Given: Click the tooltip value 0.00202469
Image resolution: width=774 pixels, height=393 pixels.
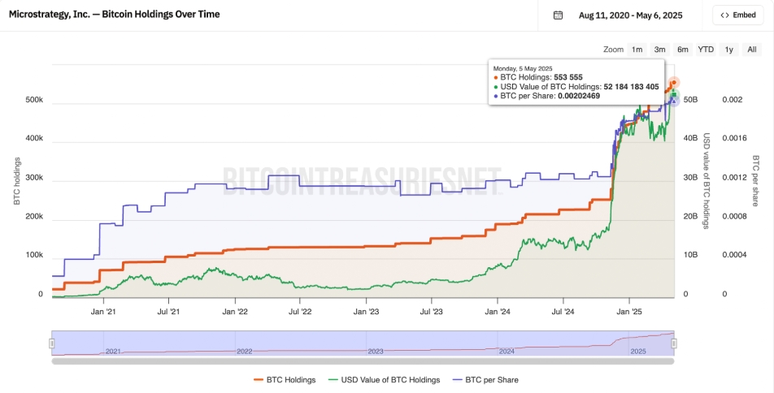Looking at the screenshot, I should (x=579, y=96).
